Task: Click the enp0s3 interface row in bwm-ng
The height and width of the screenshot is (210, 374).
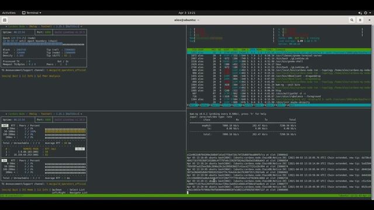Action: pyautogui.click(x=243, y=125)
